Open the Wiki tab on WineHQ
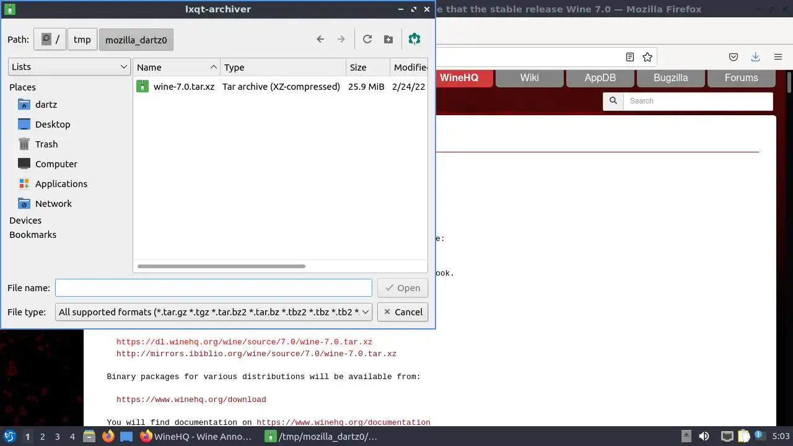The image size is (793, 446). [530, 78]
